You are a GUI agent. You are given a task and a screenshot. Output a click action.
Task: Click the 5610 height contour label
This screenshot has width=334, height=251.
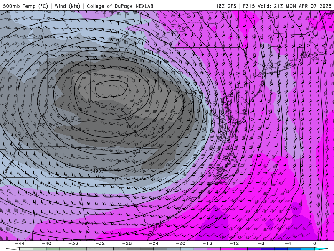88,223
